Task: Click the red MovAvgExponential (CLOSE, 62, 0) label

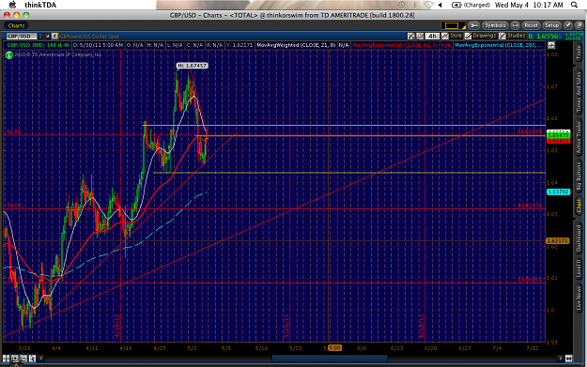Action: (395, 45)
